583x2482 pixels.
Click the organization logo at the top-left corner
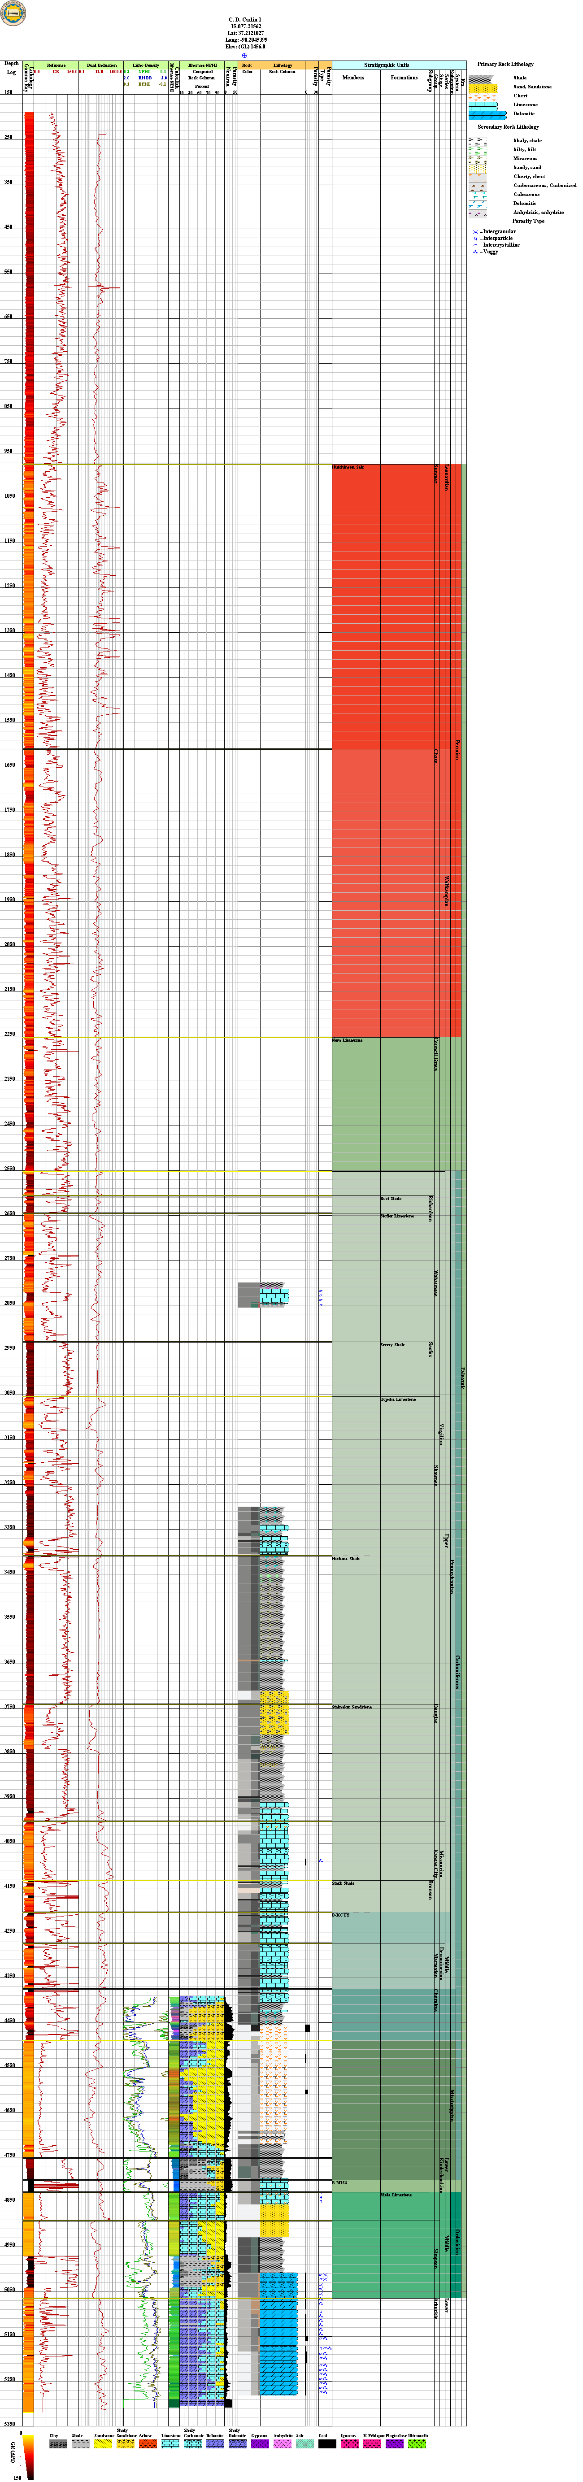point(13,13)
